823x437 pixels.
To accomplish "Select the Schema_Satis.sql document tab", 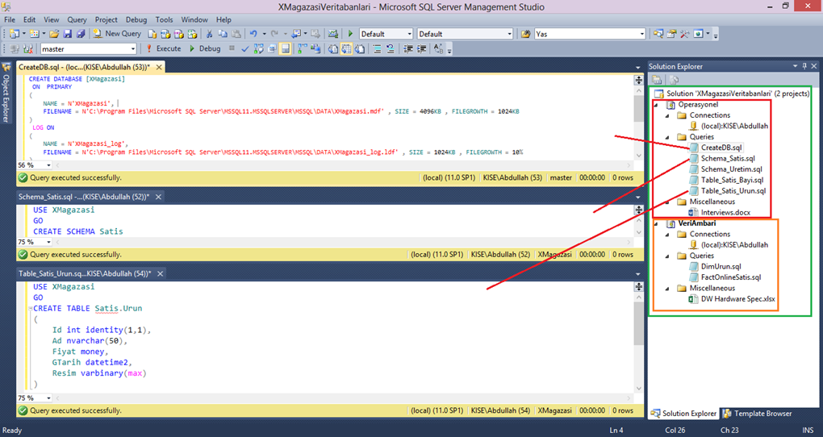I will tap(90, 197).
